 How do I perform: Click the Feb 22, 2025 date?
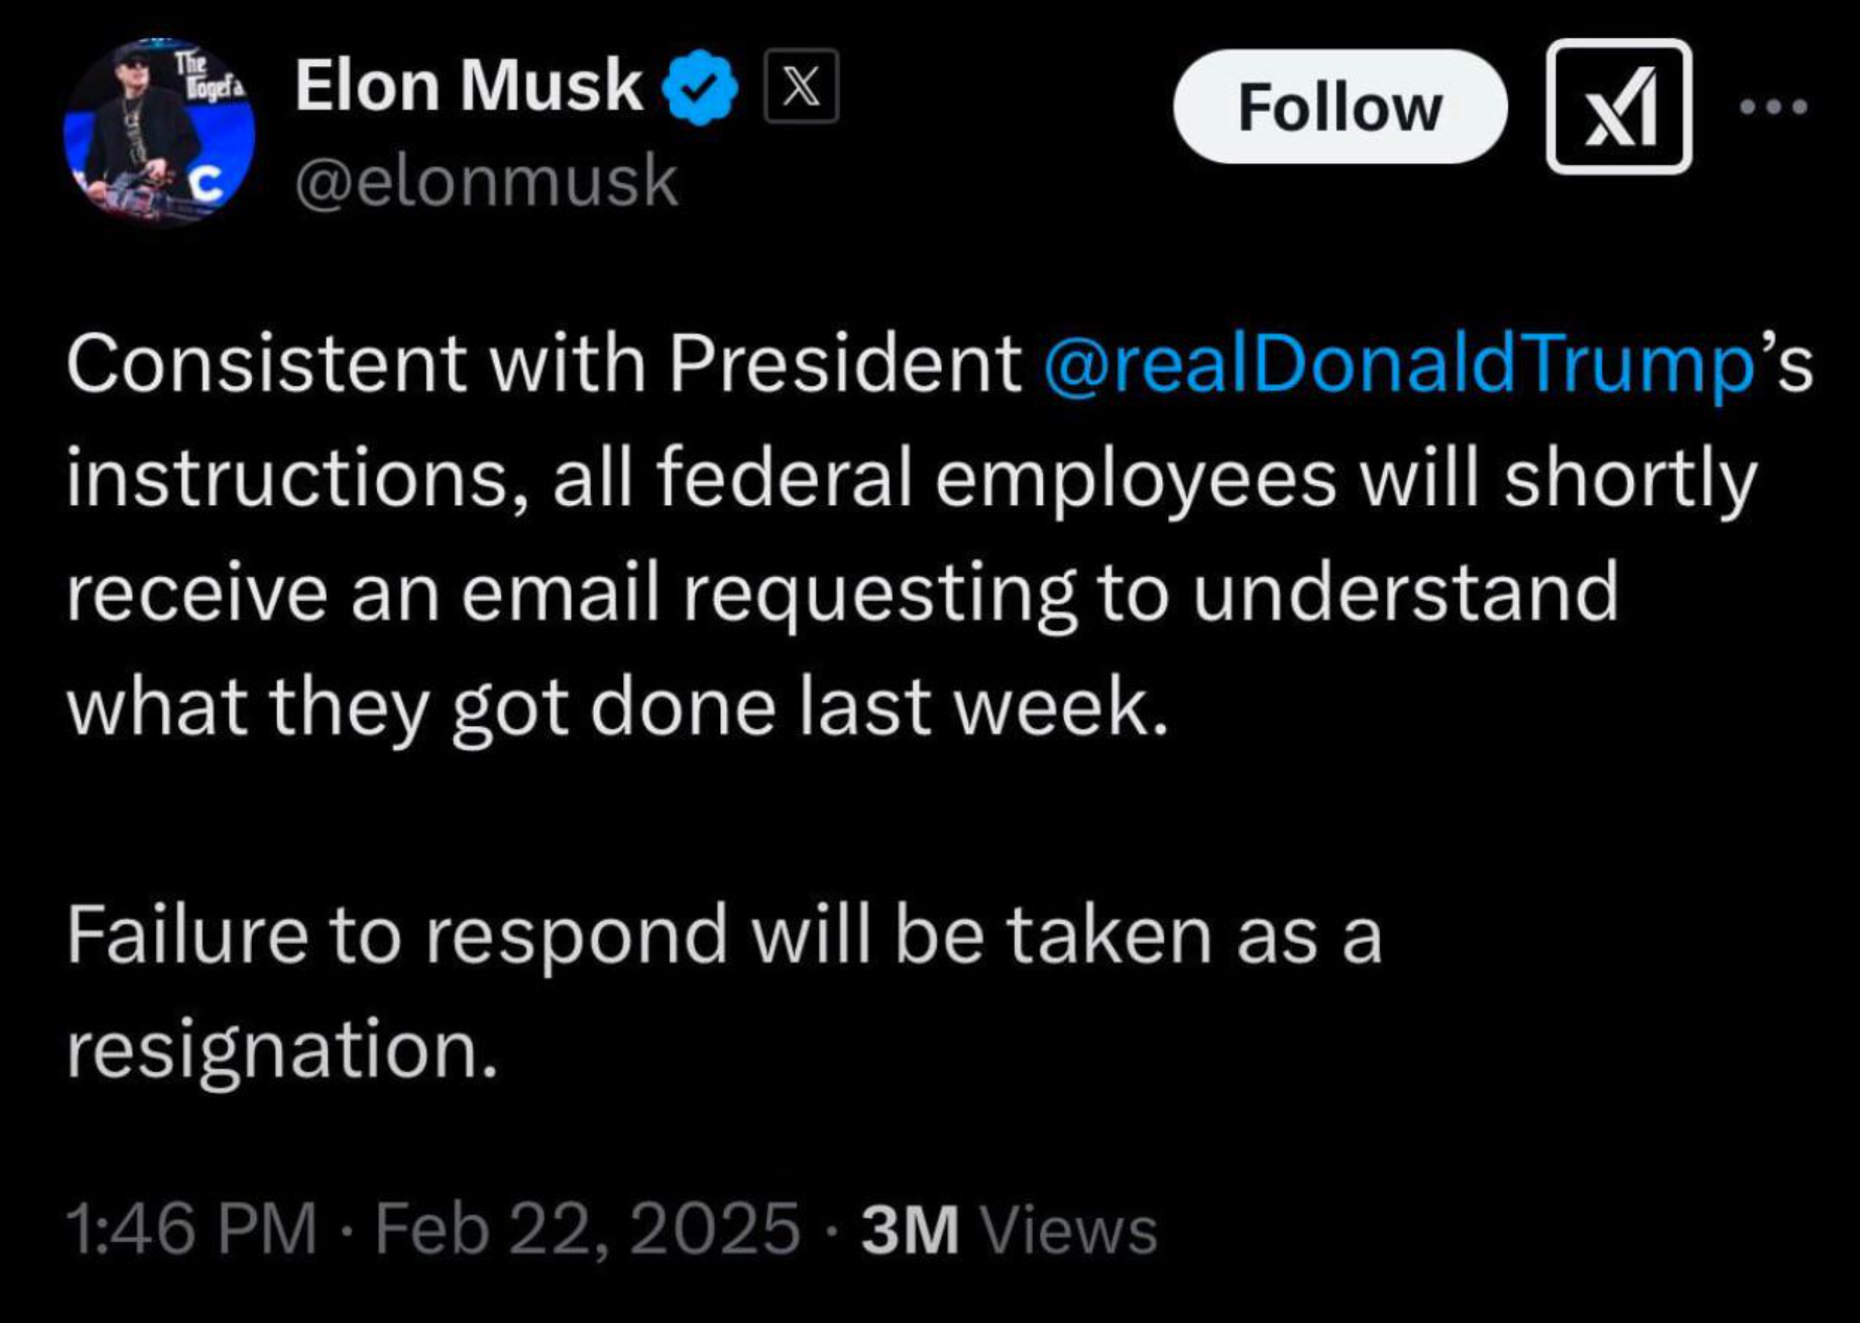pyautogui.click(x=588, y=1230)
